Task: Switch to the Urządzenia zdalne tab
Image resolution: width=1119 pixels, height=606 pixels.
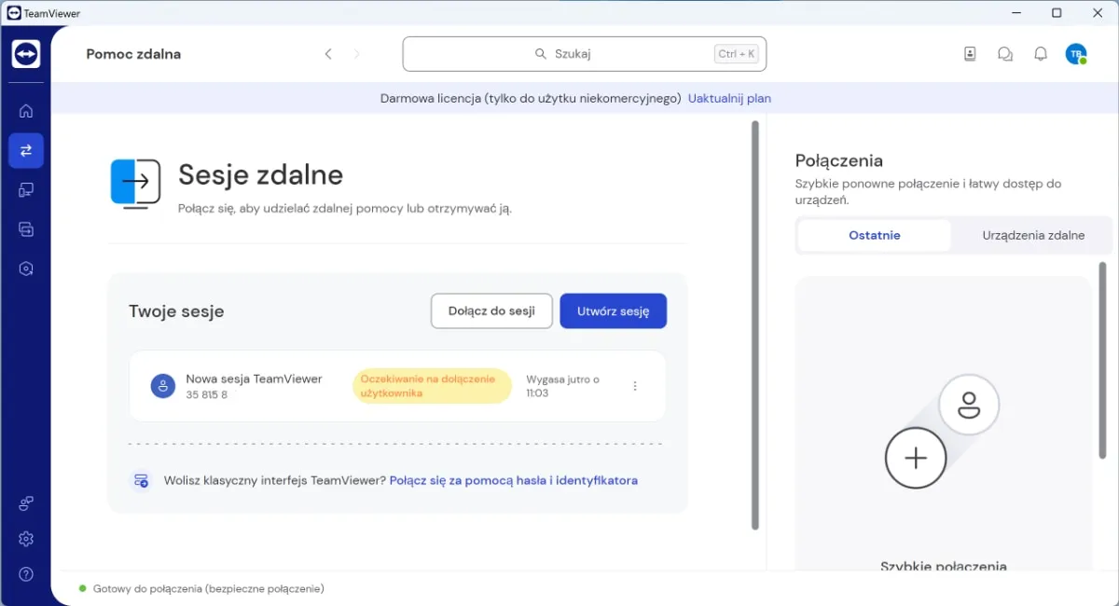Action: coord(1031,235)
